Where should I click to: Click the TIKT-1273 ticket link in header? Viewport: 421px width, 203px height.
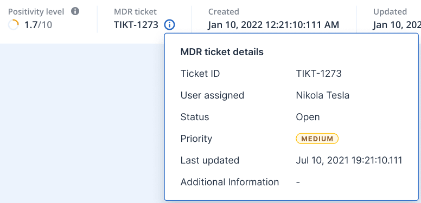point(136,25)
